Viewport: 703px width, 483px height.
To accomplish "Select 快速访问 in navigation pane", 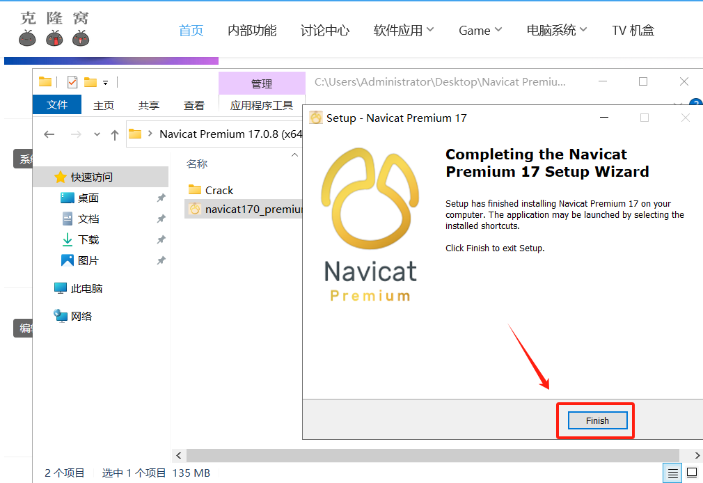I will click(x=101, y=177).
